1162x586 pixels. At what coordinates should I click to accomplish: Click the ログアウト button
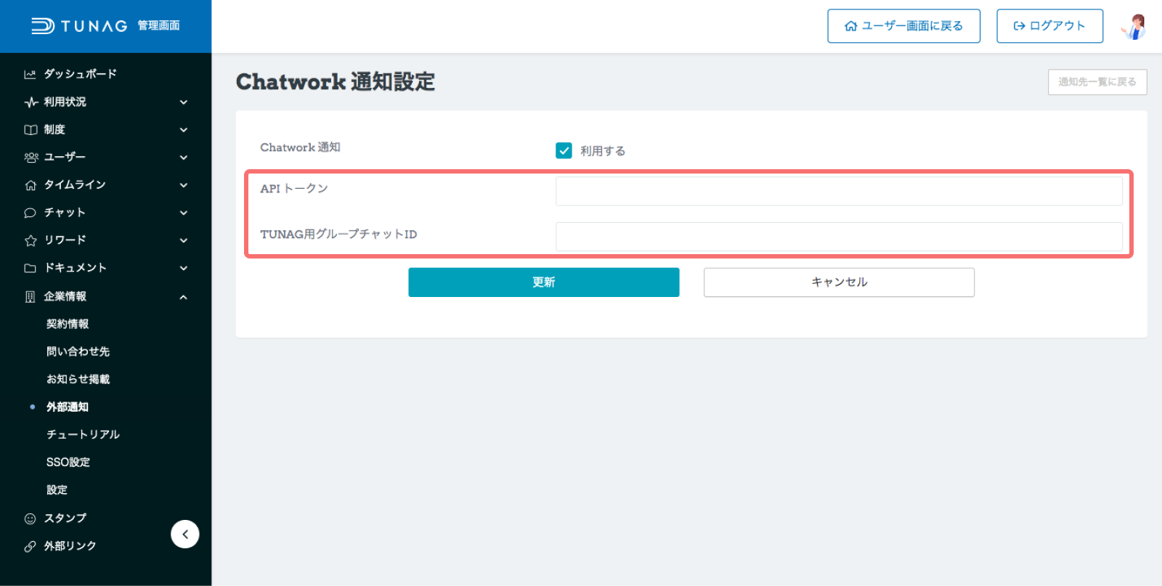(1049, 26)
